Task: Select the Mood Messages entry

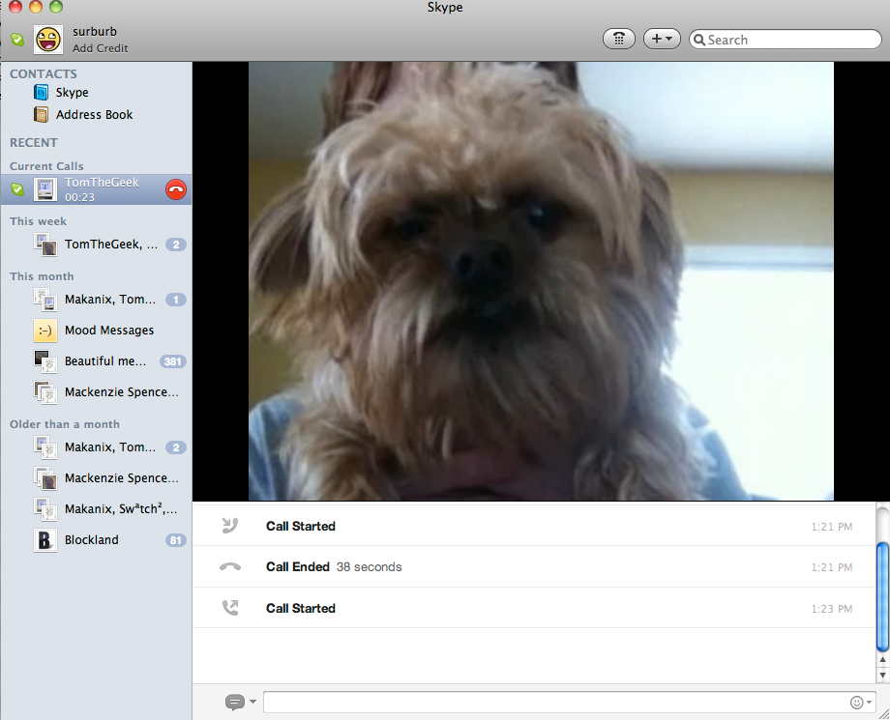Action: pyautogui.click(x=108, y=331)
